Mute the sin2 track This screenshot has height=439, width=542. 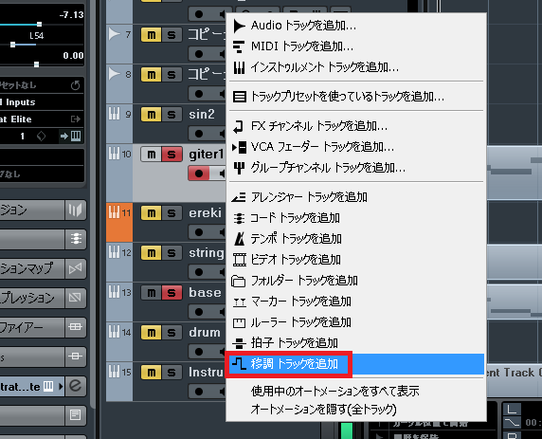click(152, 115)
